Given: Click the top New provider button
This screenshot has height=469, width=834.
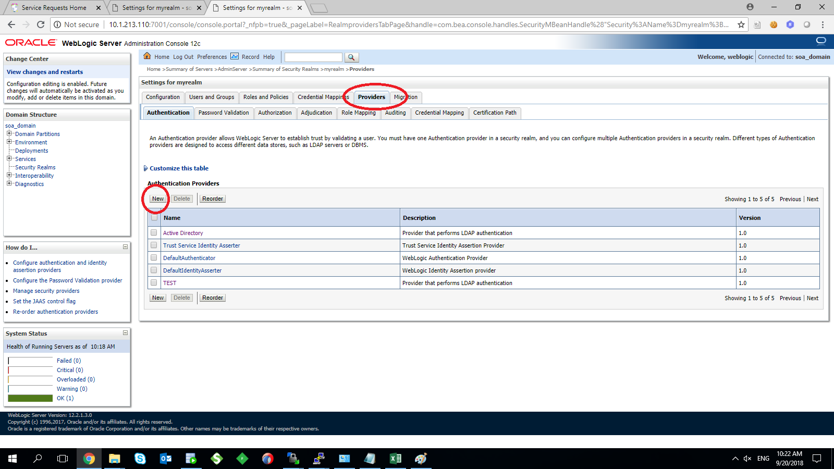Looking at the screenshot, I should 158,199.
